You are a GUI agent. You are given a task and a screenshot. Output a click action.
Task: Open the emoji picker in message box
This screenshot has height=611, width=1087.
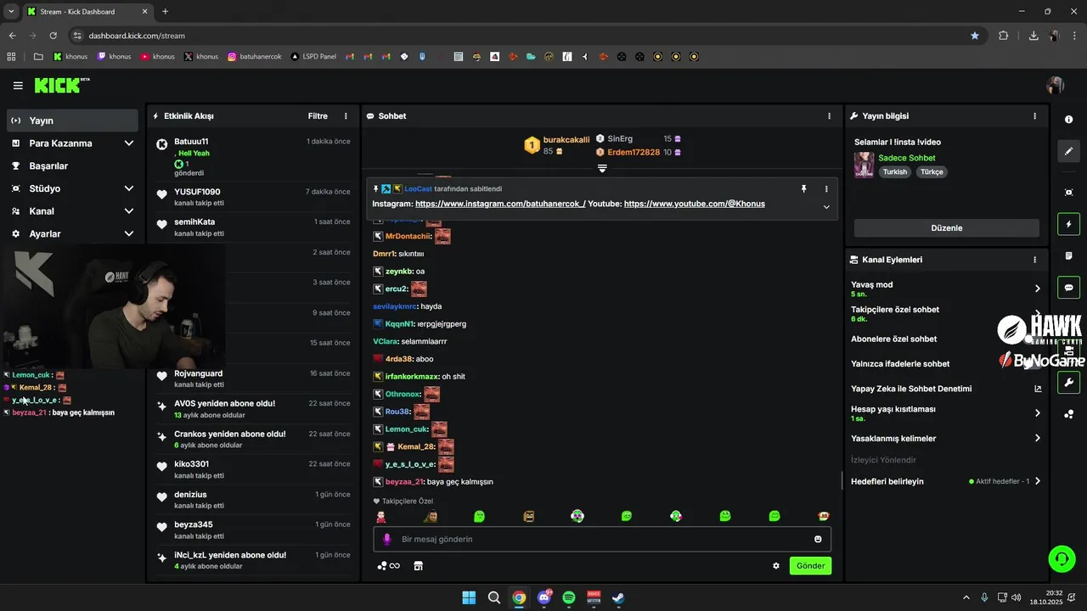point(818,539)
